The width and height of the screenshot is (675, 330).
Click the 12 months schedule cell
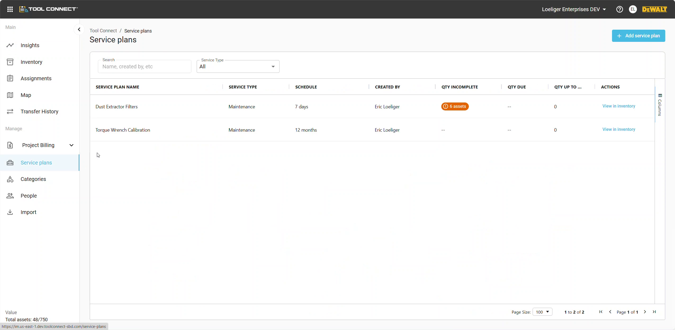point(306,130)
